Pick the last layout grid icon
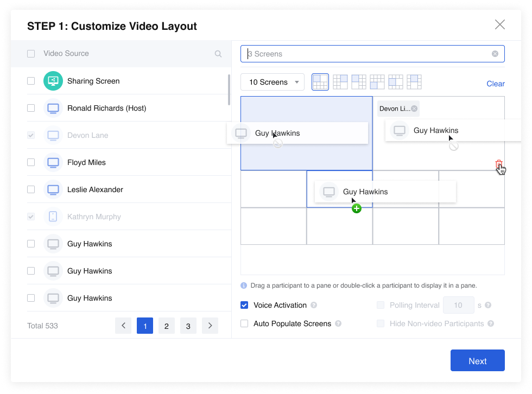Viewport: 532px width, 394px height. (414, 82)
